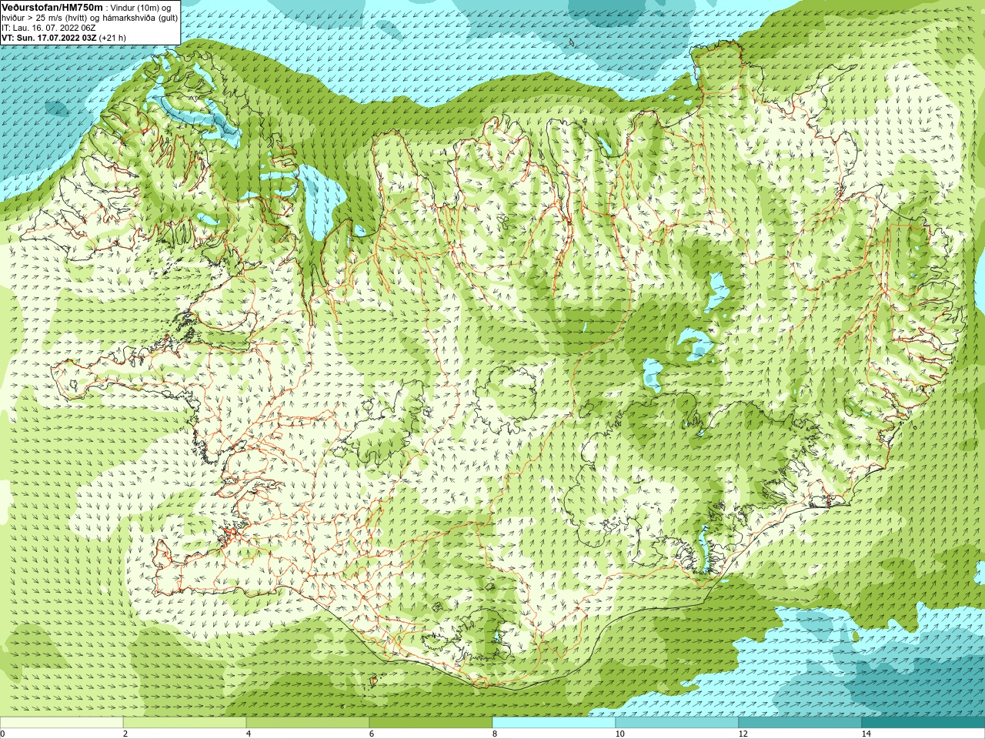This screenshot has width=985, height=739.
Task: Click the 'hviður > 25 m/s' line
Action: (x=90, y=18)
